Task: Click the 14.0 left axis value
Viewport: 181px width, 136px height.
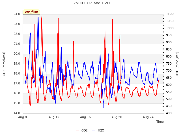Action: pos(17,113)
